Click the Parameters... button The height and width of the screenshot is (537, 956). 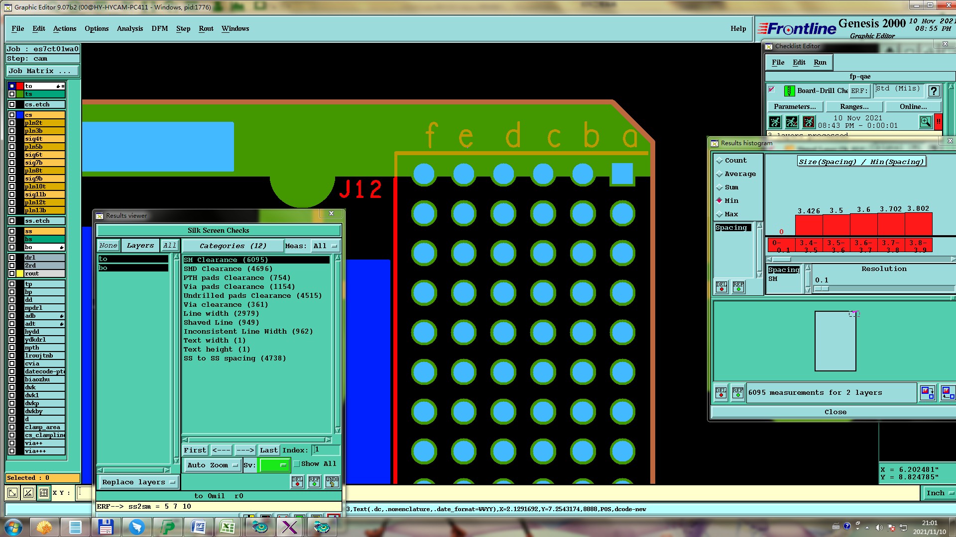coord(795,107)
